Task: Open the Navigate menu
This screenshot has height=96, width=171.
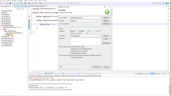Action: click(20, 1)
